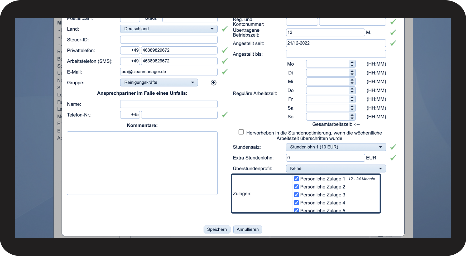Click the green checkmark beside Extra Stundenlohn

pos(393,158)
